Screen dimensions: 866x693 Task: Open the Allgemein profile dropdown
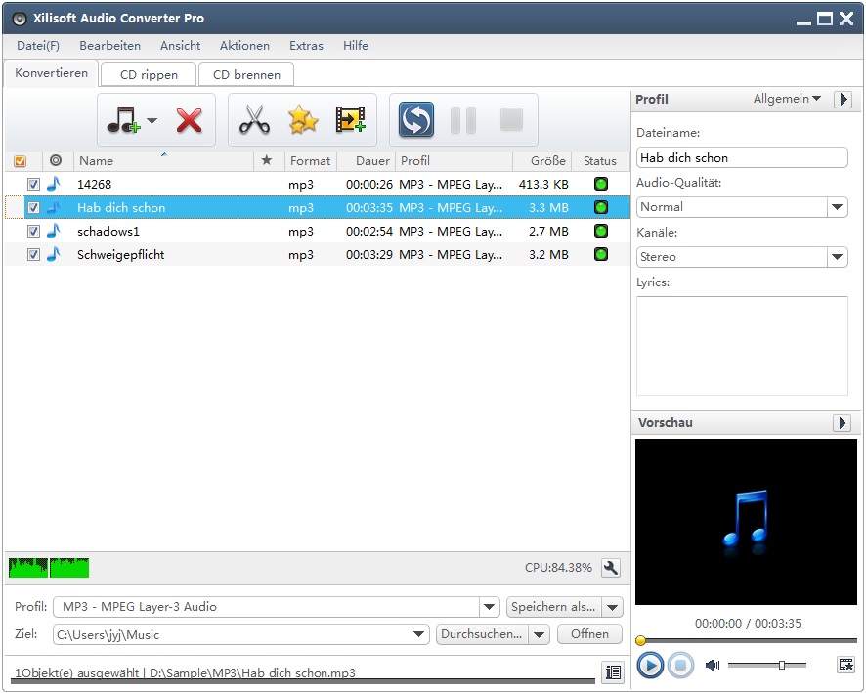(787, 99)
